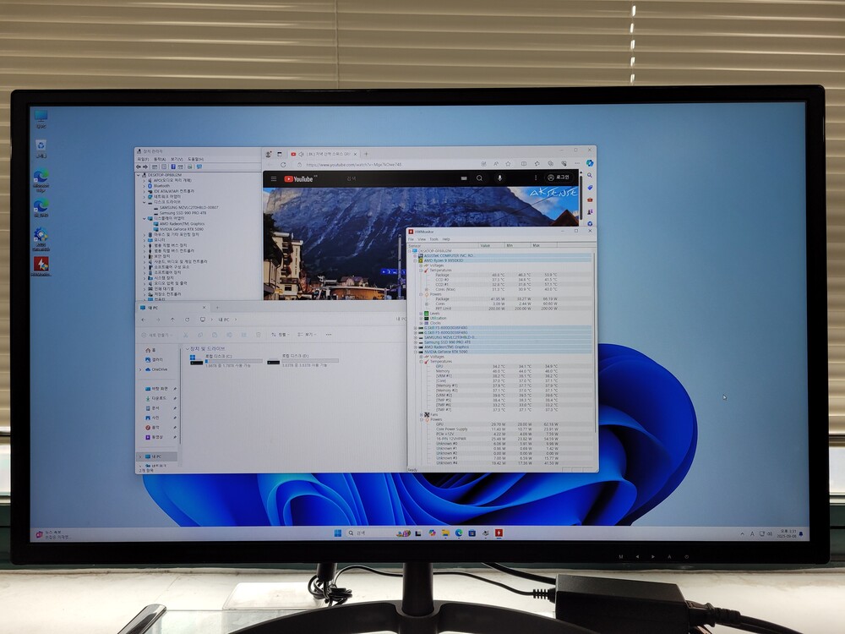The height and width of the screenshot is (634, 845).
Task: Click the YouTube logo
Action: pos(299,179)
